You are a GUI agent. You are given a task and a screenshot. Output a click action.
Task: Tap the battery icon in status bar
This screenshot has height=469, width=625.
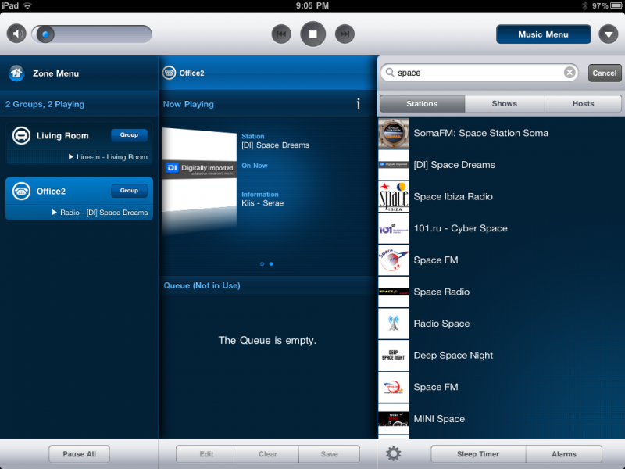[x=616, y=5]
